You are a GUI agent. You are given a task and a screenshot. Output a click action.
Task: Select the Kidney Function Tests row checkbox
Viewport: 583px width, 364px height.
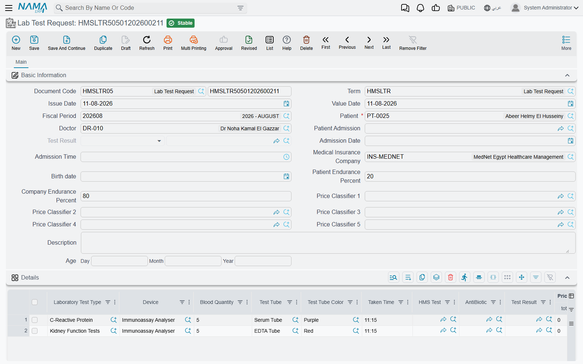(35, 331)
